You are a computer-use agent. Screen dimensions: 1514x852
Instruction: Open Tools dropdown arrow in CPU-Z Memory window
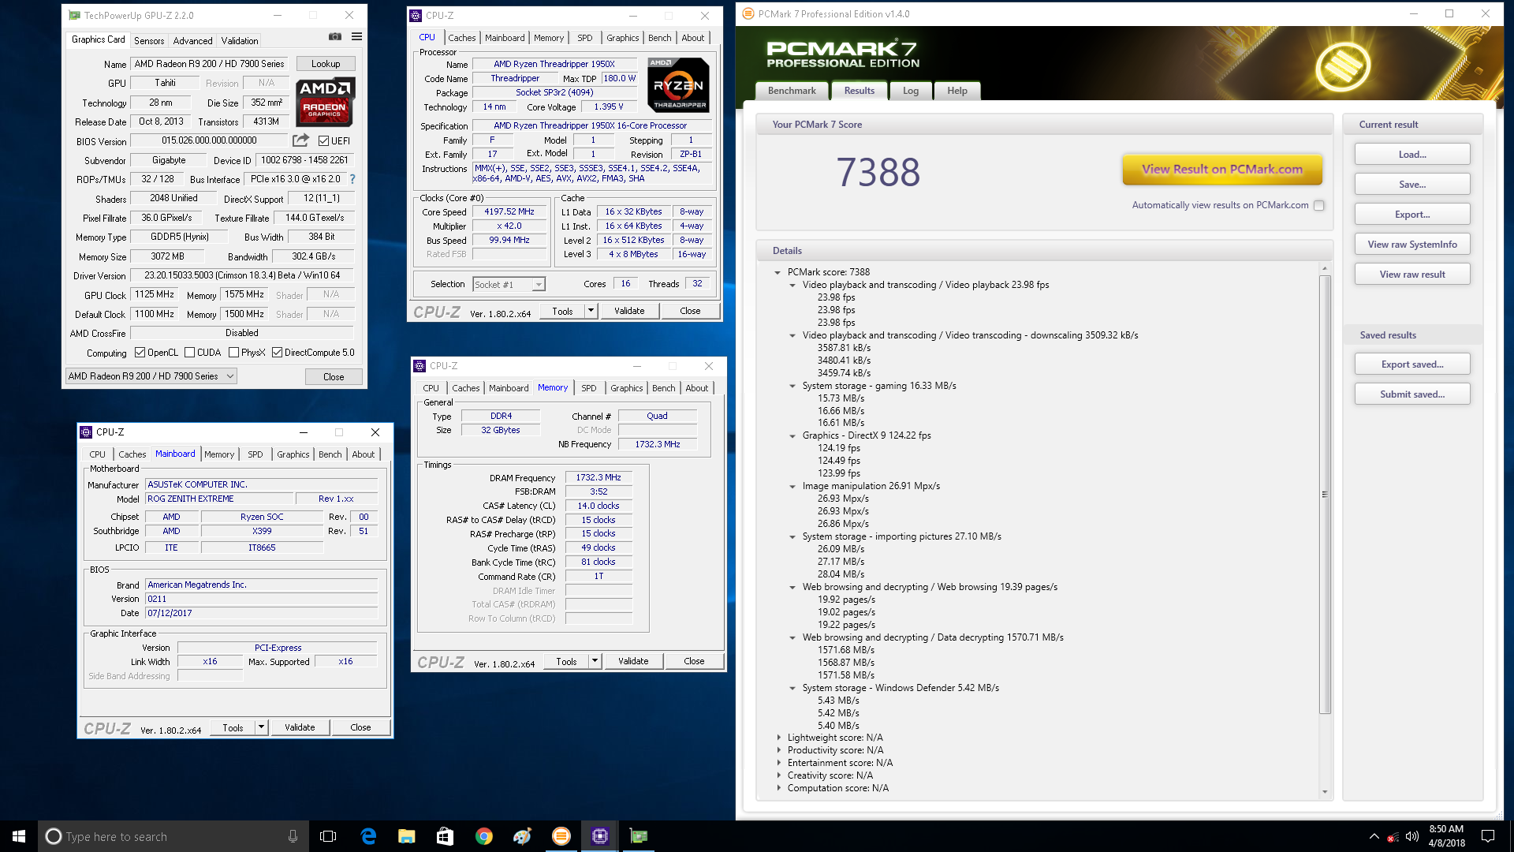point(595,661)
